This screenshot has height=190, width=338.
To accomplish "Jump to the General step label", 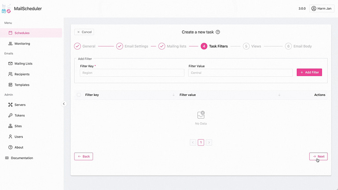I will click(x=89, y=46).
